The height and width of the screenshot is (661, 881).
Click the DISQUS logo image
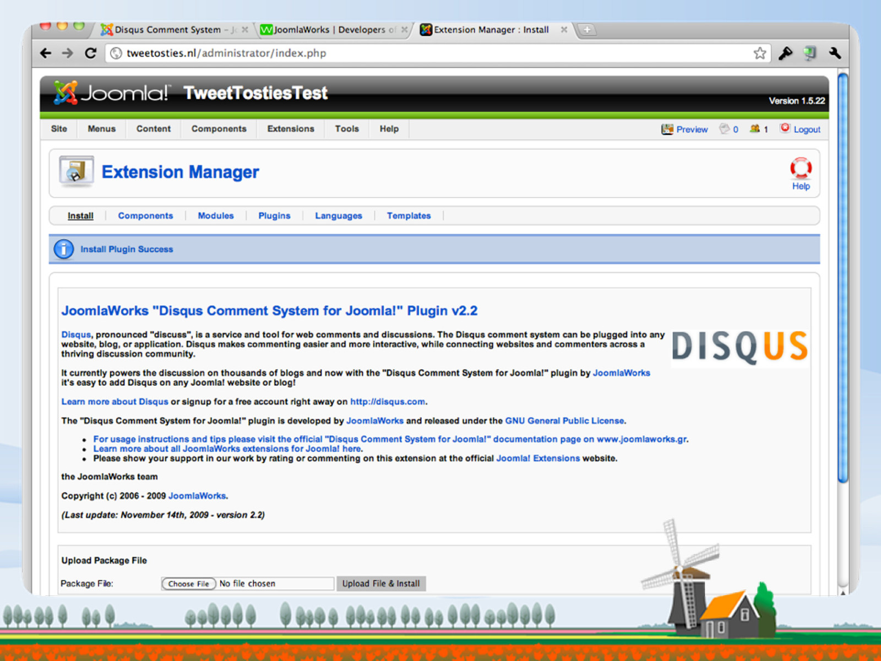(739, 347)
